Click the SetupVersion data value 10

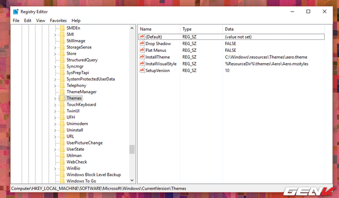[x=227, y=70]
